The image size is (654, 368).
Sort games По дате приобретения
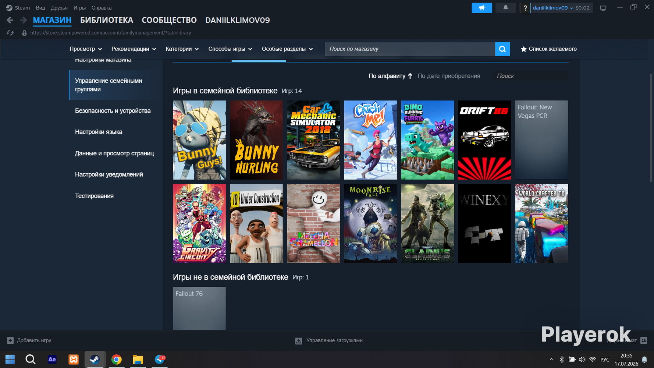click(x=449, y=76)
